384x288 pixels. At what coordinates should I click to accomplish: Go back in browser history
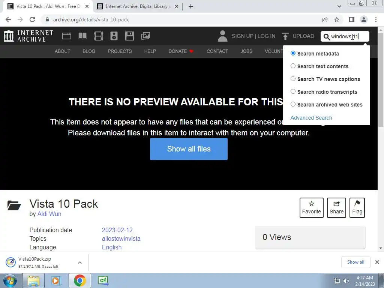[8, 19]
